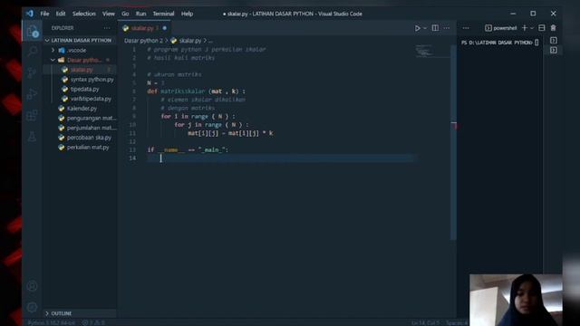Viewport: 580px width, 326px height.
Task: Open the Go menu
Action: (125, 14)
